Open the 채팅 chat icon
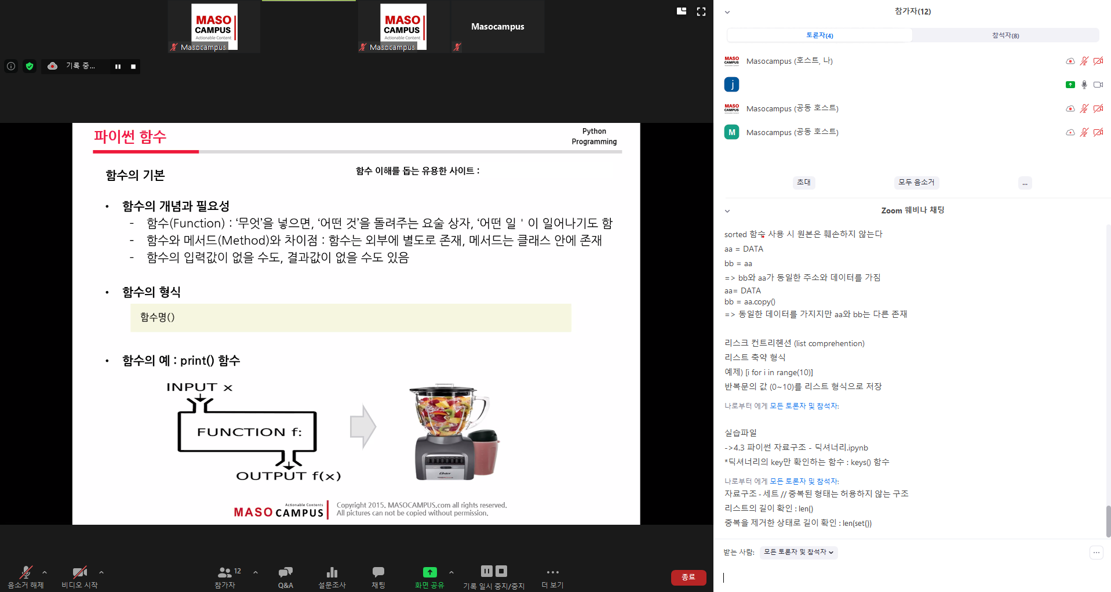 coord(378,572)
